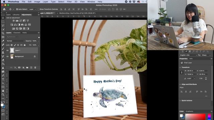Select the Zoom magnifier tool

3,94
